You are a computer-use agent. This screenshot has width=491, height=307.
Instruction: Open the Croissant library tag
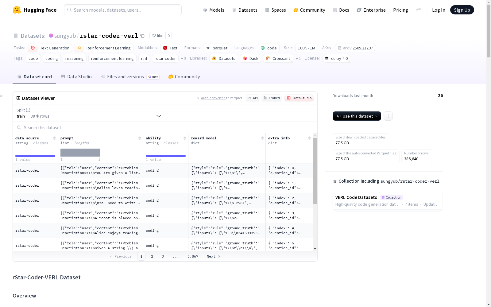pyautogui.click(x=278, y=58)
